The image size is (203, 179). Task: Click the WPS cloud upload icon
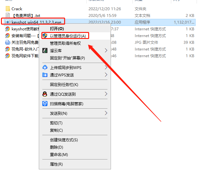click(x=45, y=67)
